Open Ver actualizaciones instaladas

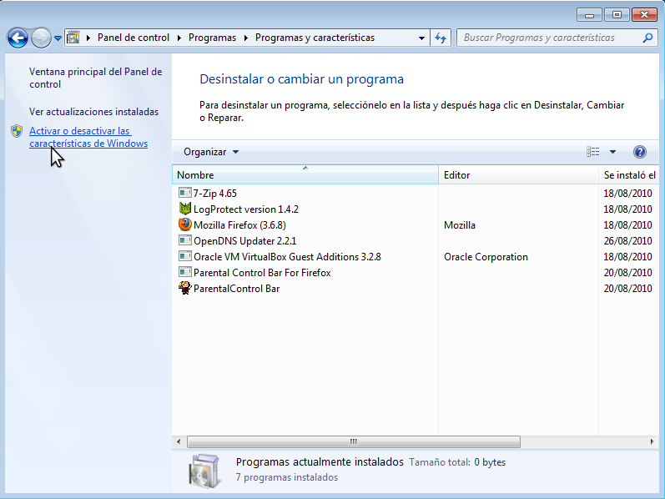click(93, 112)
